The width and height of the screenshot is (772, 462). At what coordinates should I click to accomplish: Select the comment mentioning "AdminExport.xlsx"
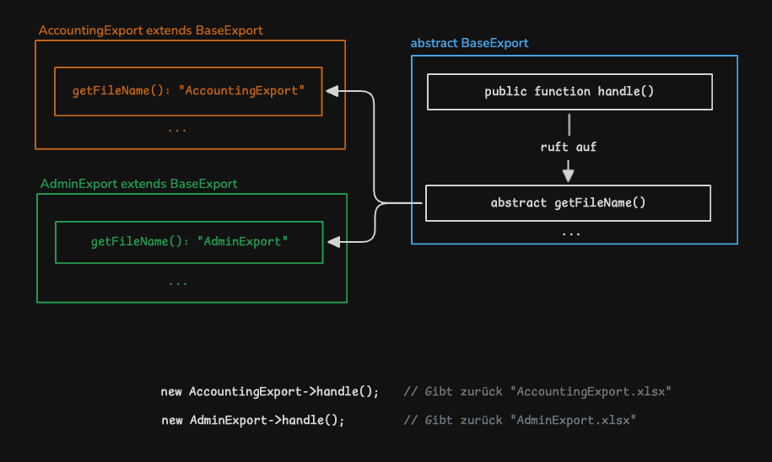(x=519, y=420)
